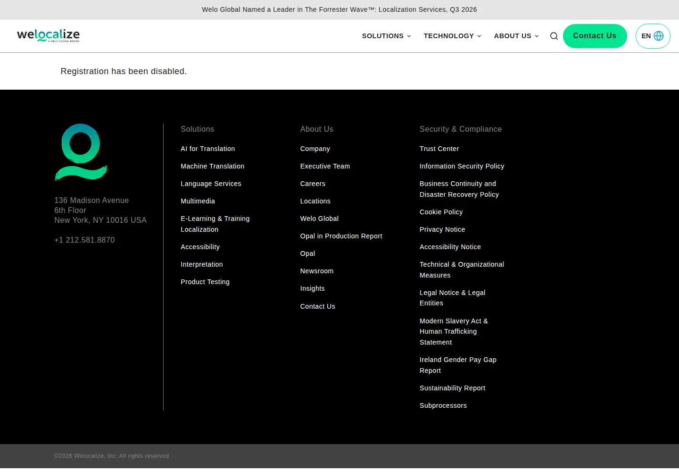
Task: Open Product Testing link
Action: [205, 282]
